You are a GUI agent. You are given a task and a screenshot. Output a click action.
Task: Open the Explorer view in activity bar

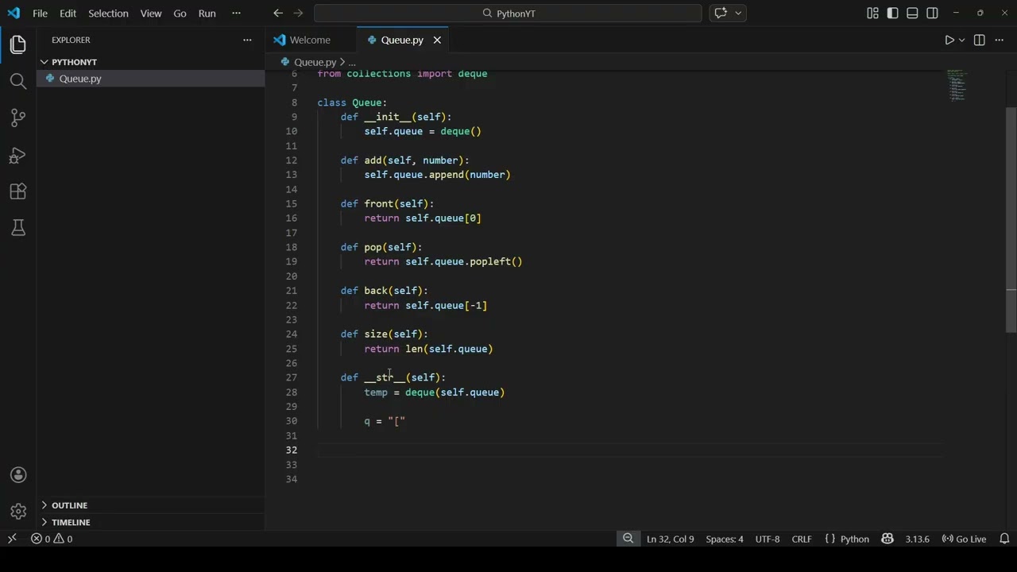[x=17, y=44]
